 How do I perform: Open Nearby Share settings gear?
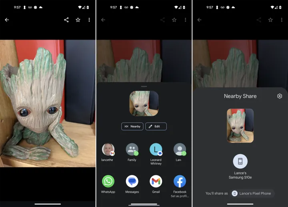point(280,96)
